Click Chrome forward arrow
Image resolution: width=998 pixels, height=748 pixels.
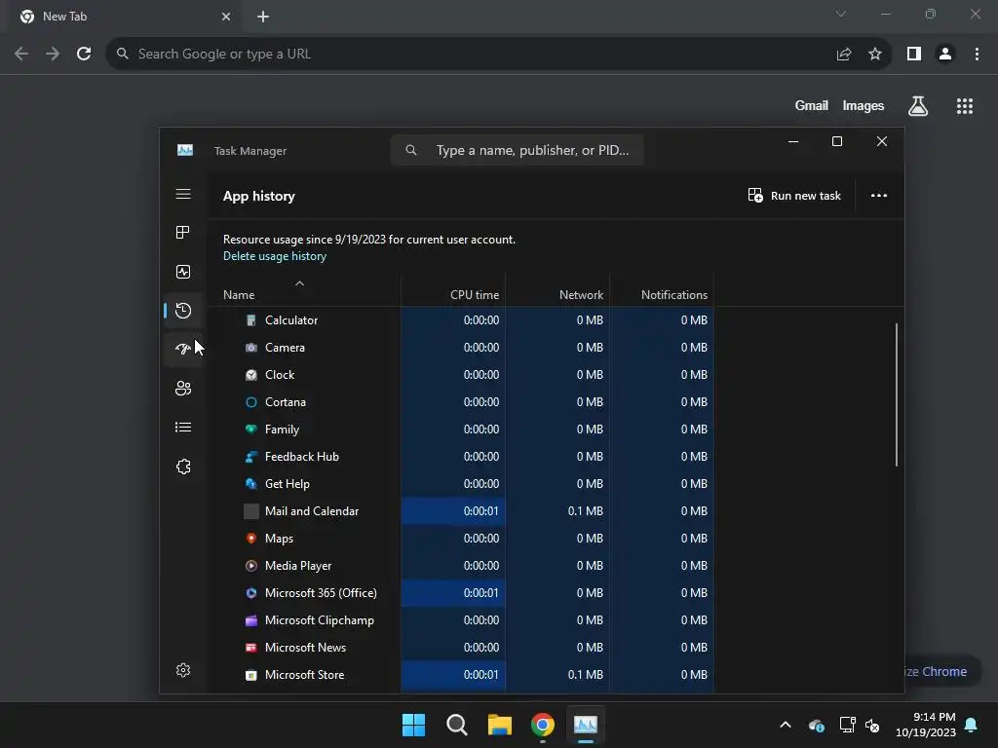pyautogui.click(x=53, y=55)
